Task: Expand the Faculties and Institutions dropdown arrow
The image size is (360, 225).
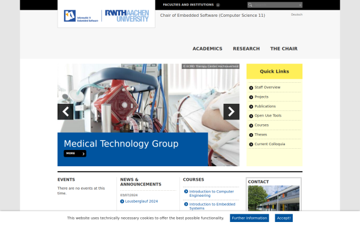Action: (x=218, y=5)
